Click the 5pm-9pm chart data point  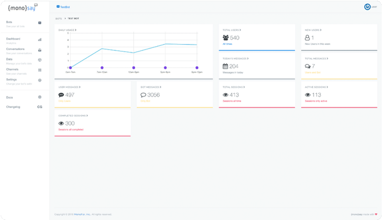click(165, 68)
